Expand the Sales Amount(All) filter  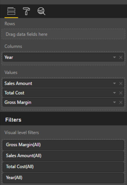tap(63, 156)
